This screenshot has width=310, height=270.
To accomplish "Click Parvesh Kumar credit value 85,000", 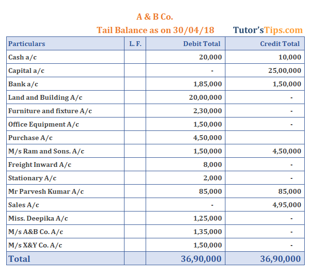I will (x=290, y=191).
